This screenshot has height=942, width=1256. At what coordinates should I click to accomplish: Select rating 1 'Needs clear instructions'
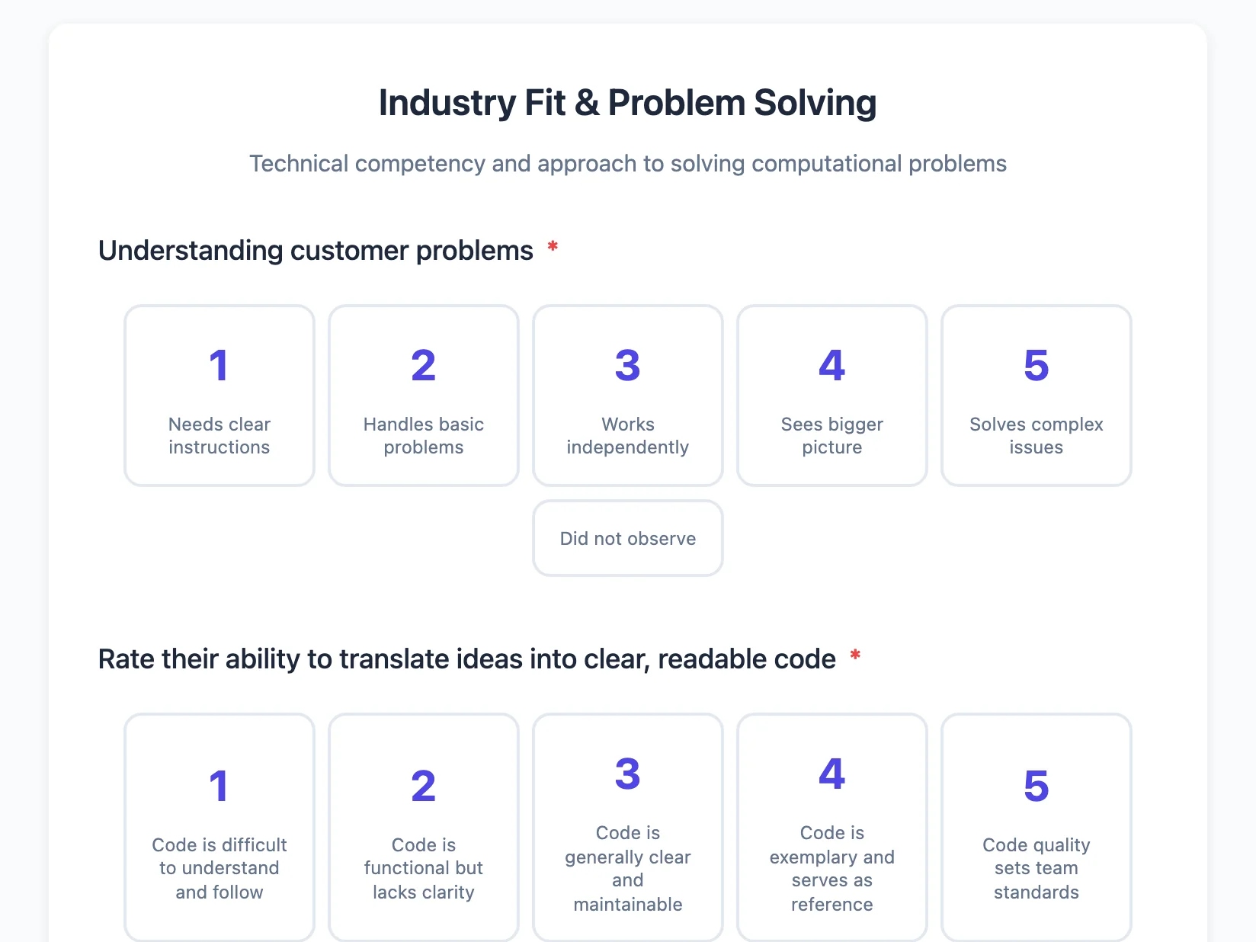click(219, 396)
